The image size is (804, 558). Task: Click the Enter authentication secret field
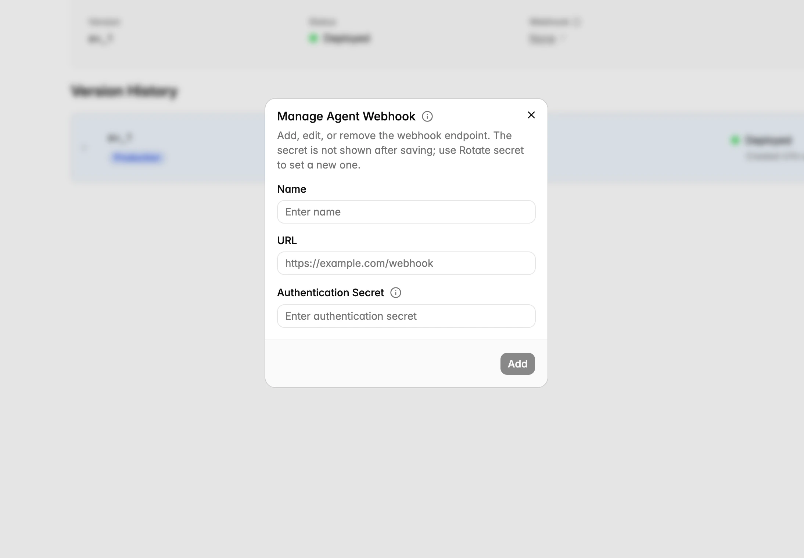[406, 316]
